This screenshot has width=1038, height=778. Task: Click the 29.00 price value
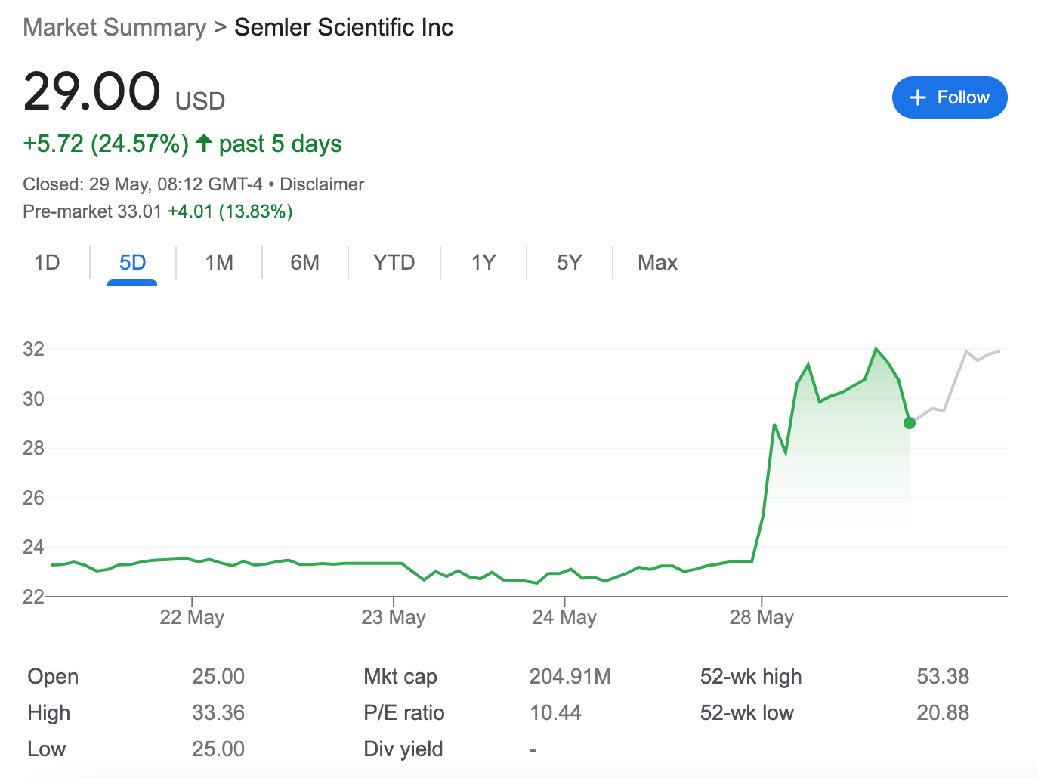click(x=92, y=91)
